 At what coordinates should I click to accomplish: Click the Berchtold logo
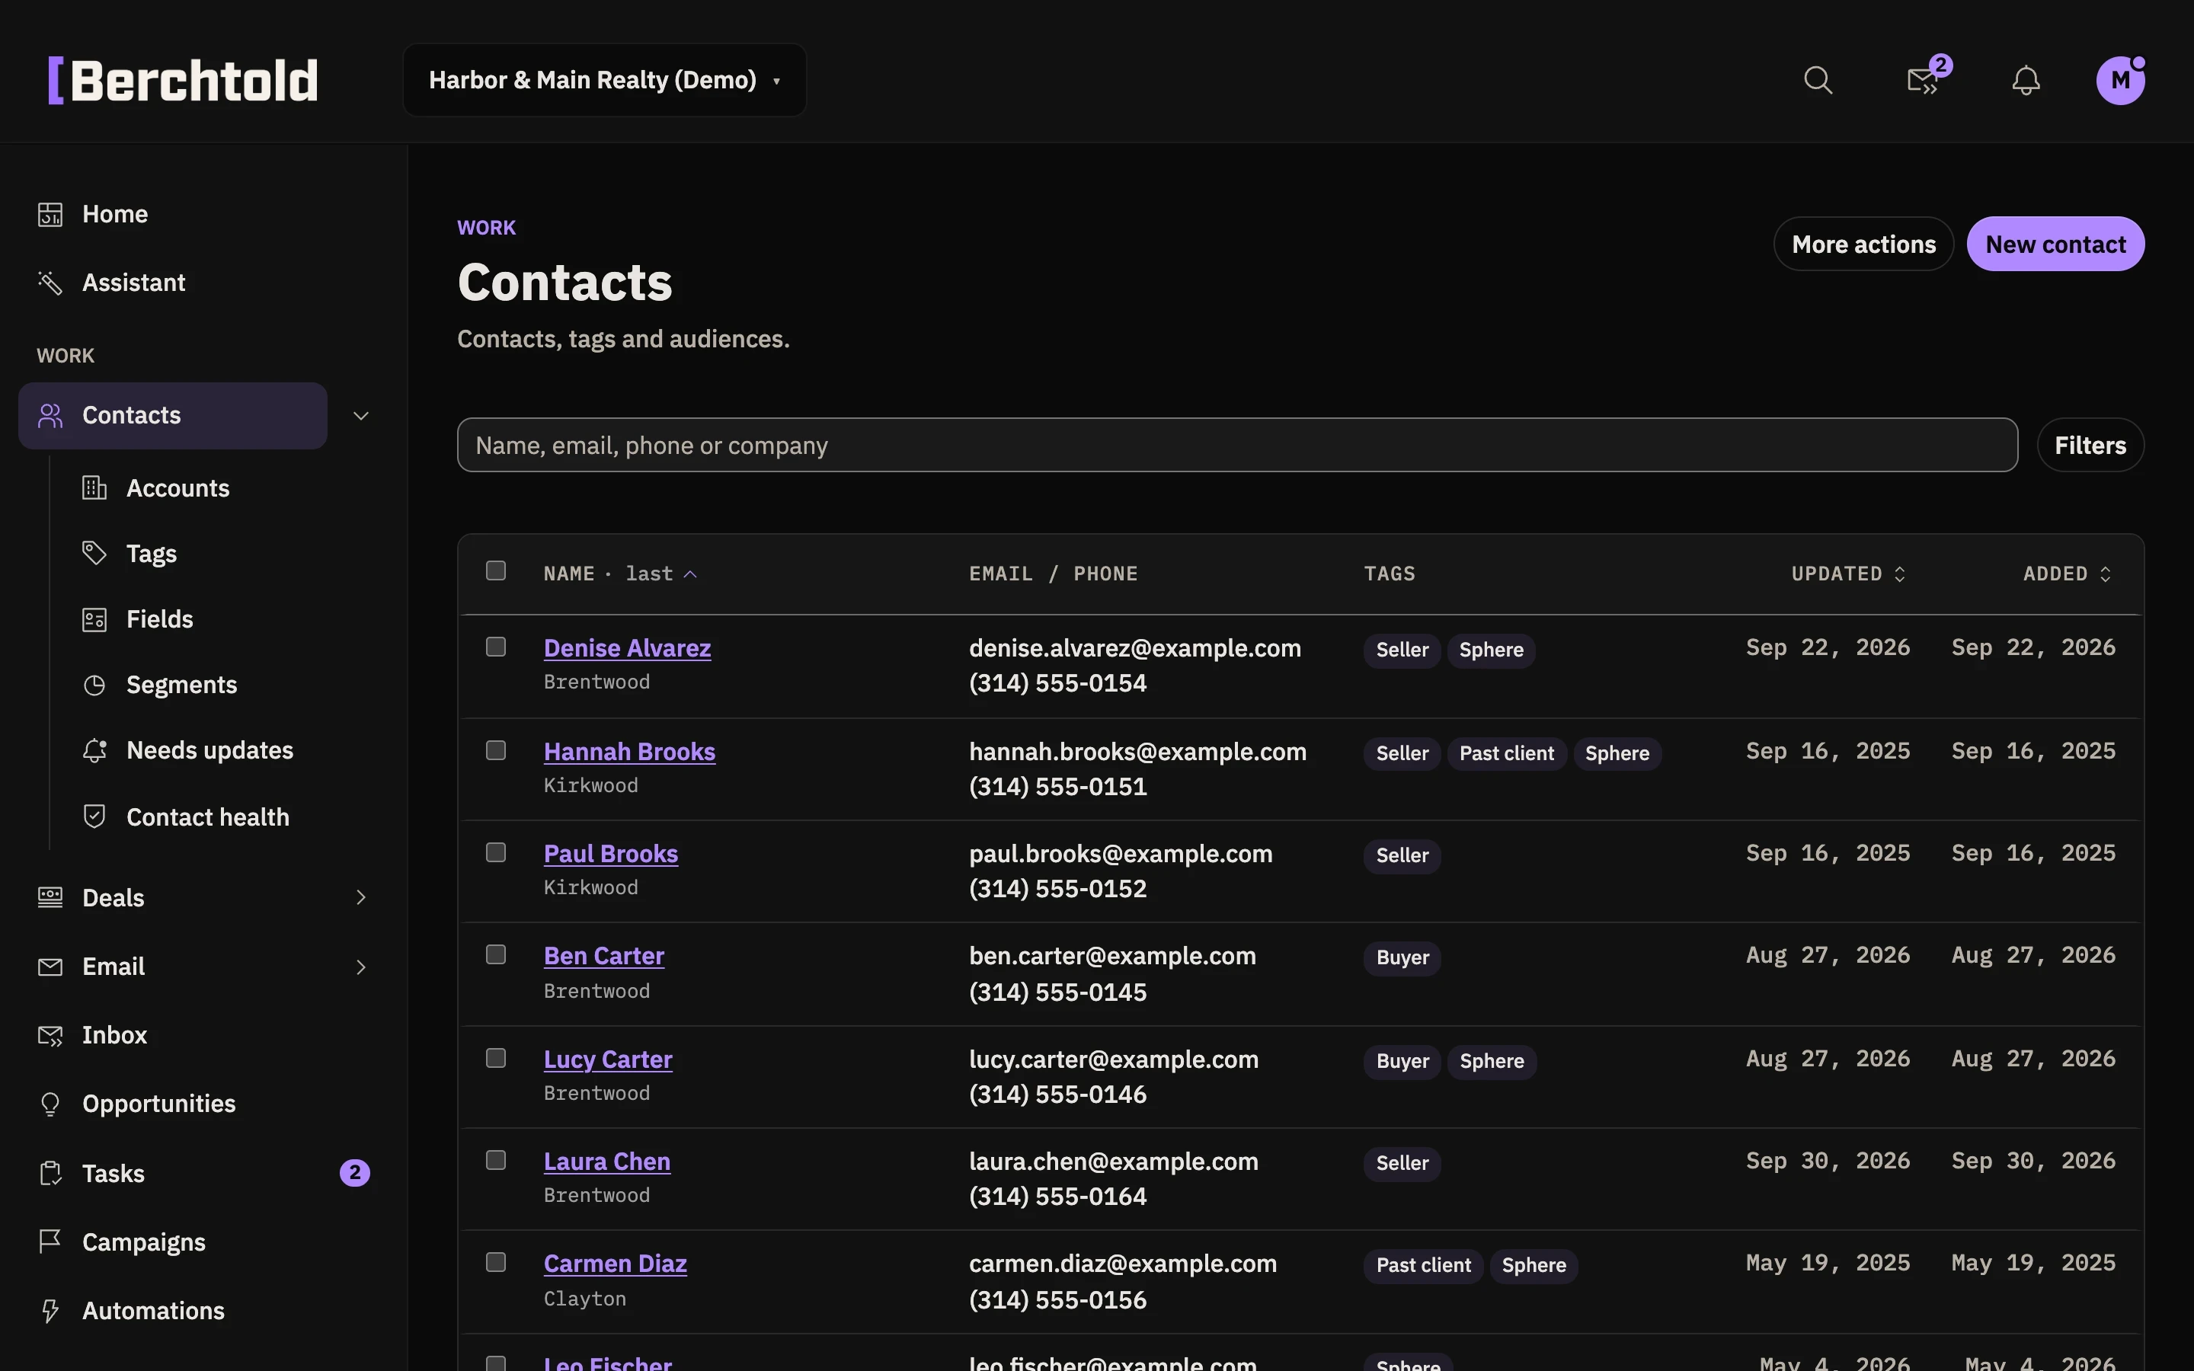tap(183, 81)
